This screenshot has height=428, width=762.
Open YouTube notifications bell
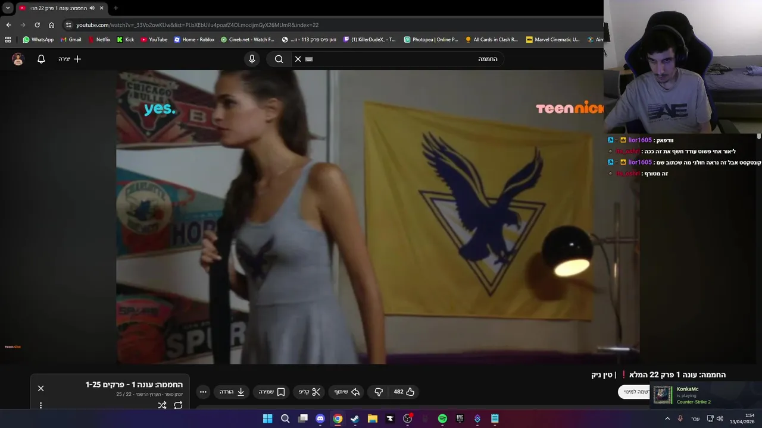(x=41, y=59)
